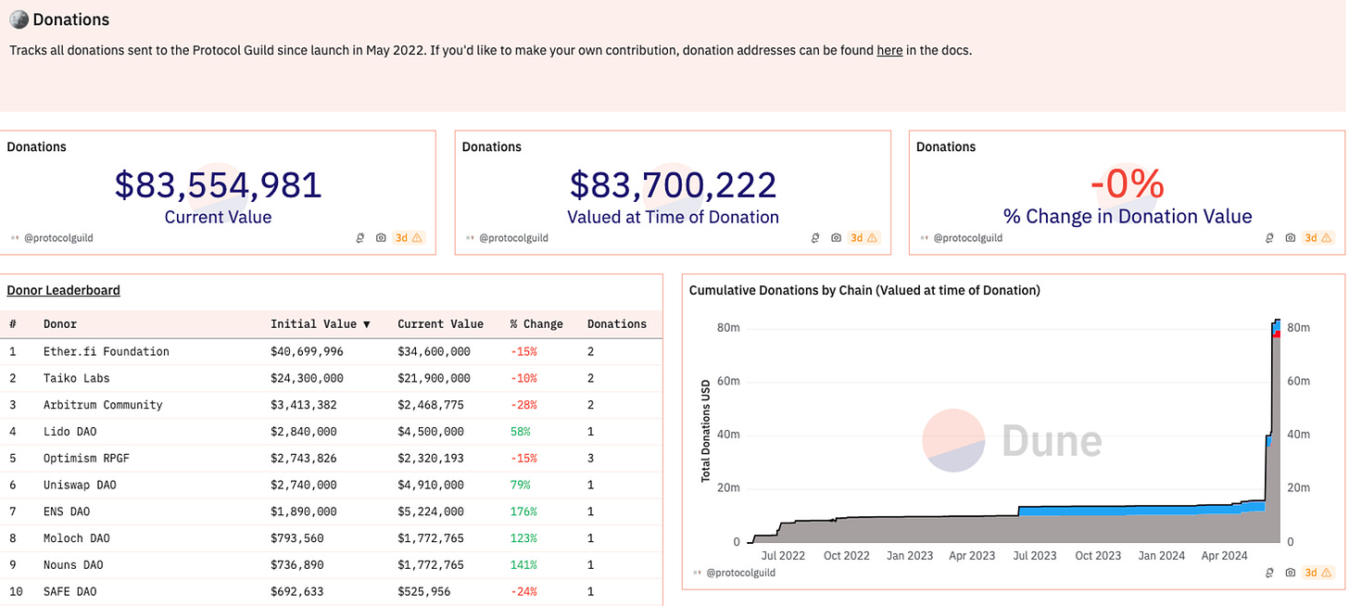Select the Ether.fi Foundation donor cell
This screenshot has height=606, width=1349.
107,351
